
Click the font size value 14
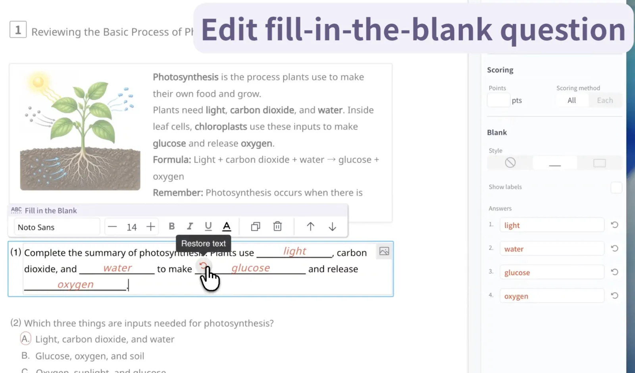132,227
